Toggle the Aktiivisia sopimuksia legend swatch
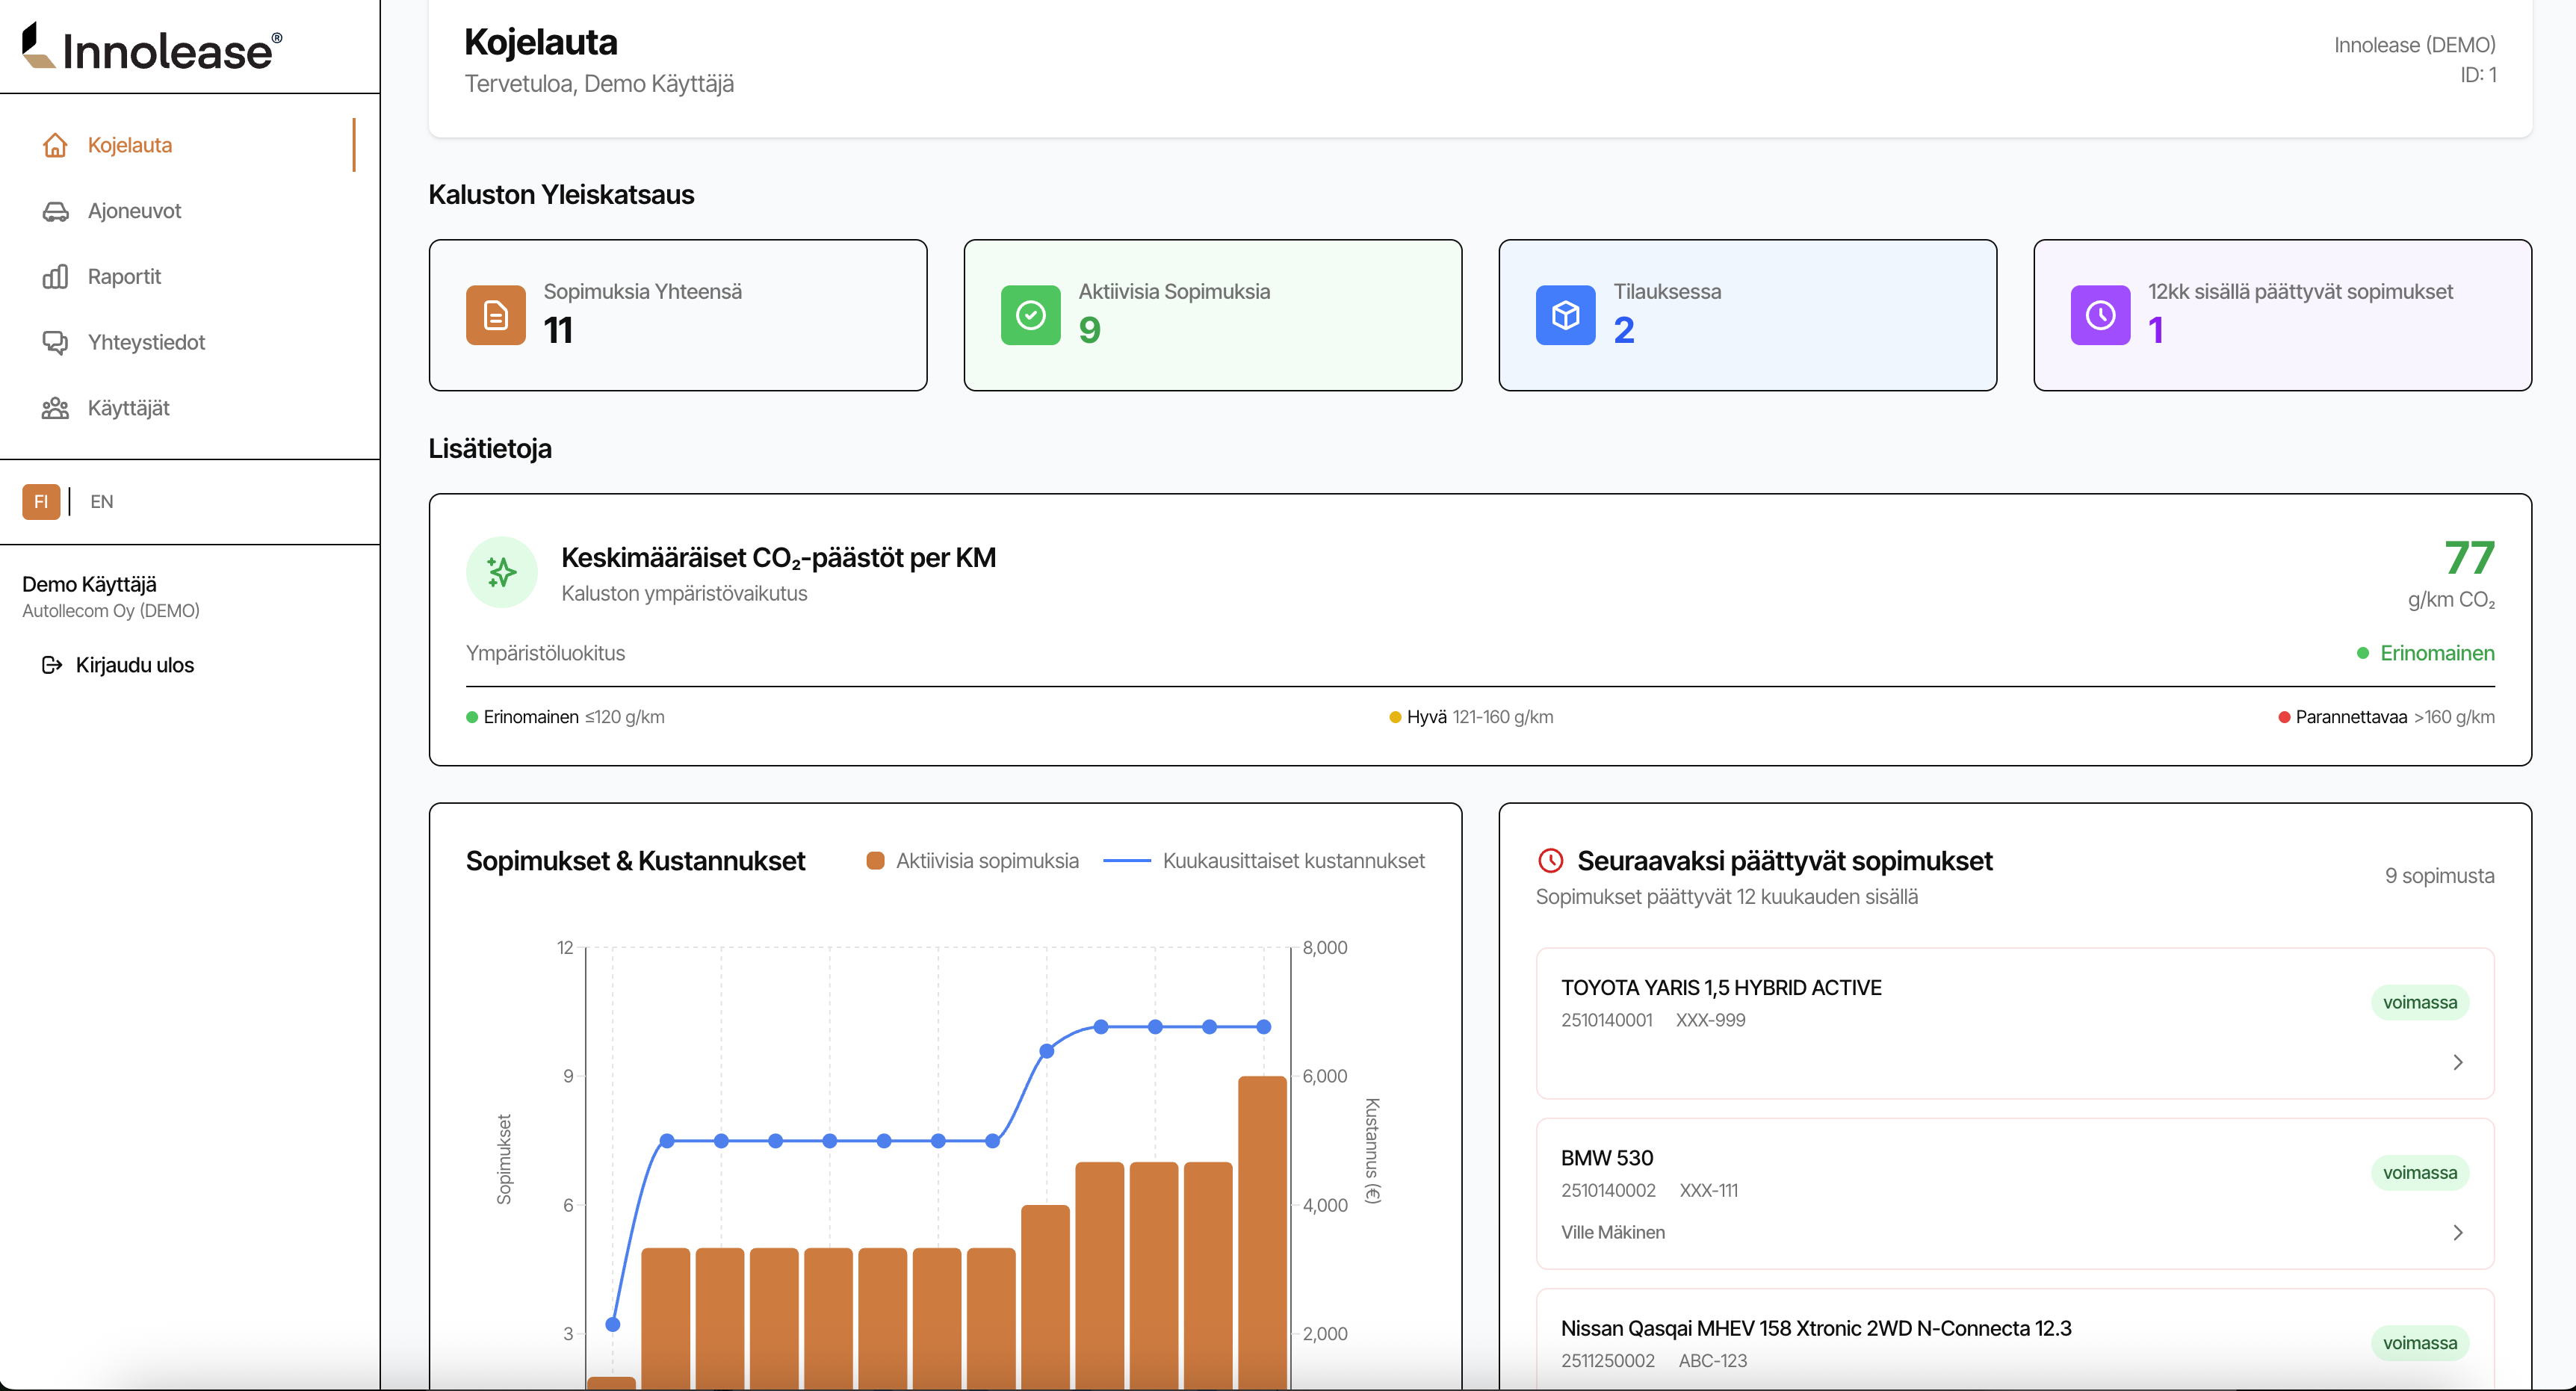 pyautogui.click(x=875, y=861)
